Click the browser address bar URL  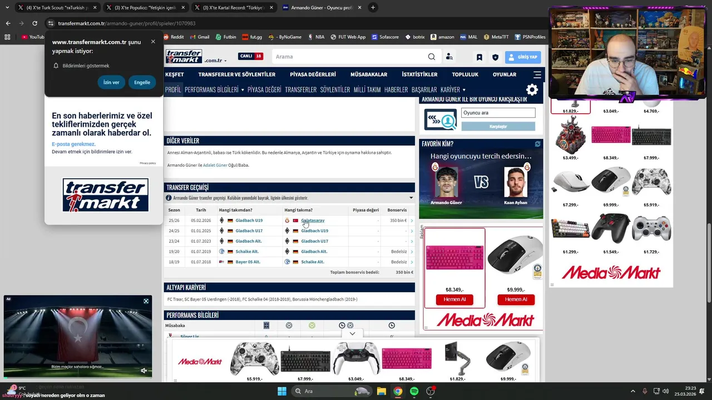127,23
